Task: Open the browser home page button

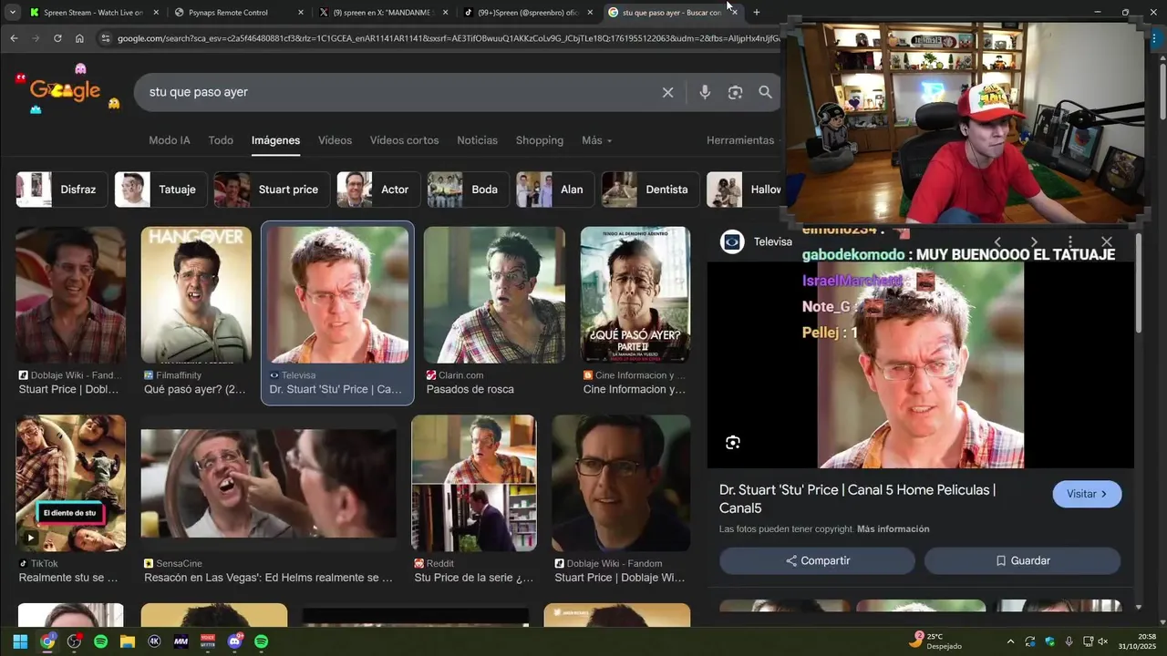Action: [x=79, y=38]
